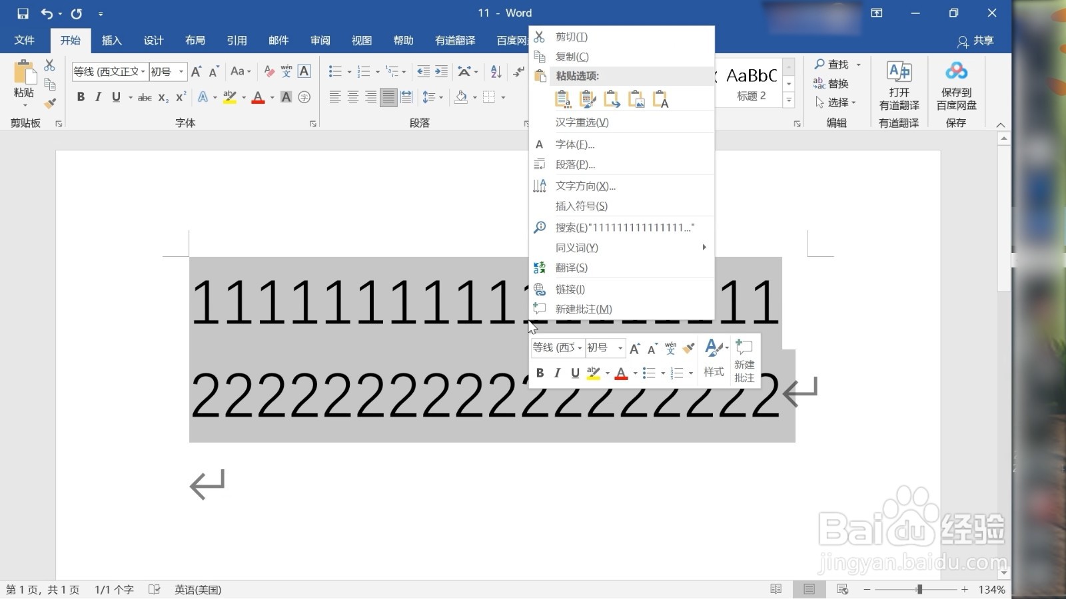Viewport: 1066px width, 599px height.
Task: Toggle Italic in the ribbon font group
Action: 98,97
